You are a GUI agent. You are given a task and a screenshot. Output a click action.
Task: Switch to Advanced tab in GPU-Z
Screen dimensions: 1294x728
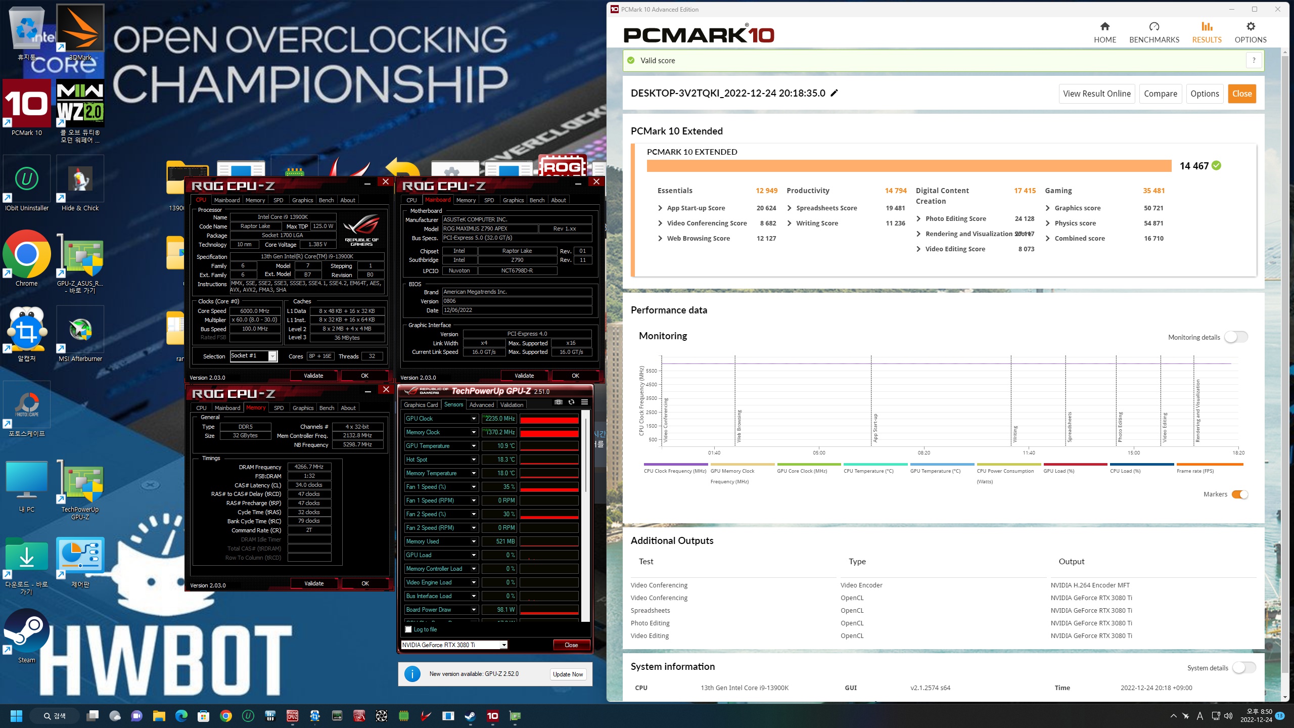click(481, 405)
